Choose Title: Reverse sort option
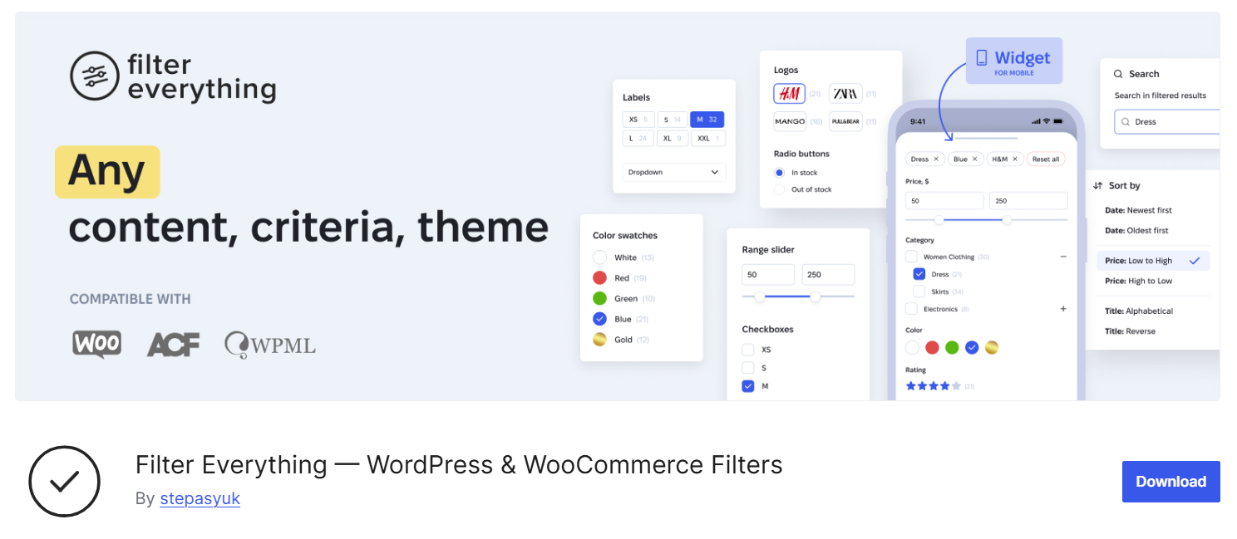This screenshot has height=539, width=1237. click(x=1130, y=331)
